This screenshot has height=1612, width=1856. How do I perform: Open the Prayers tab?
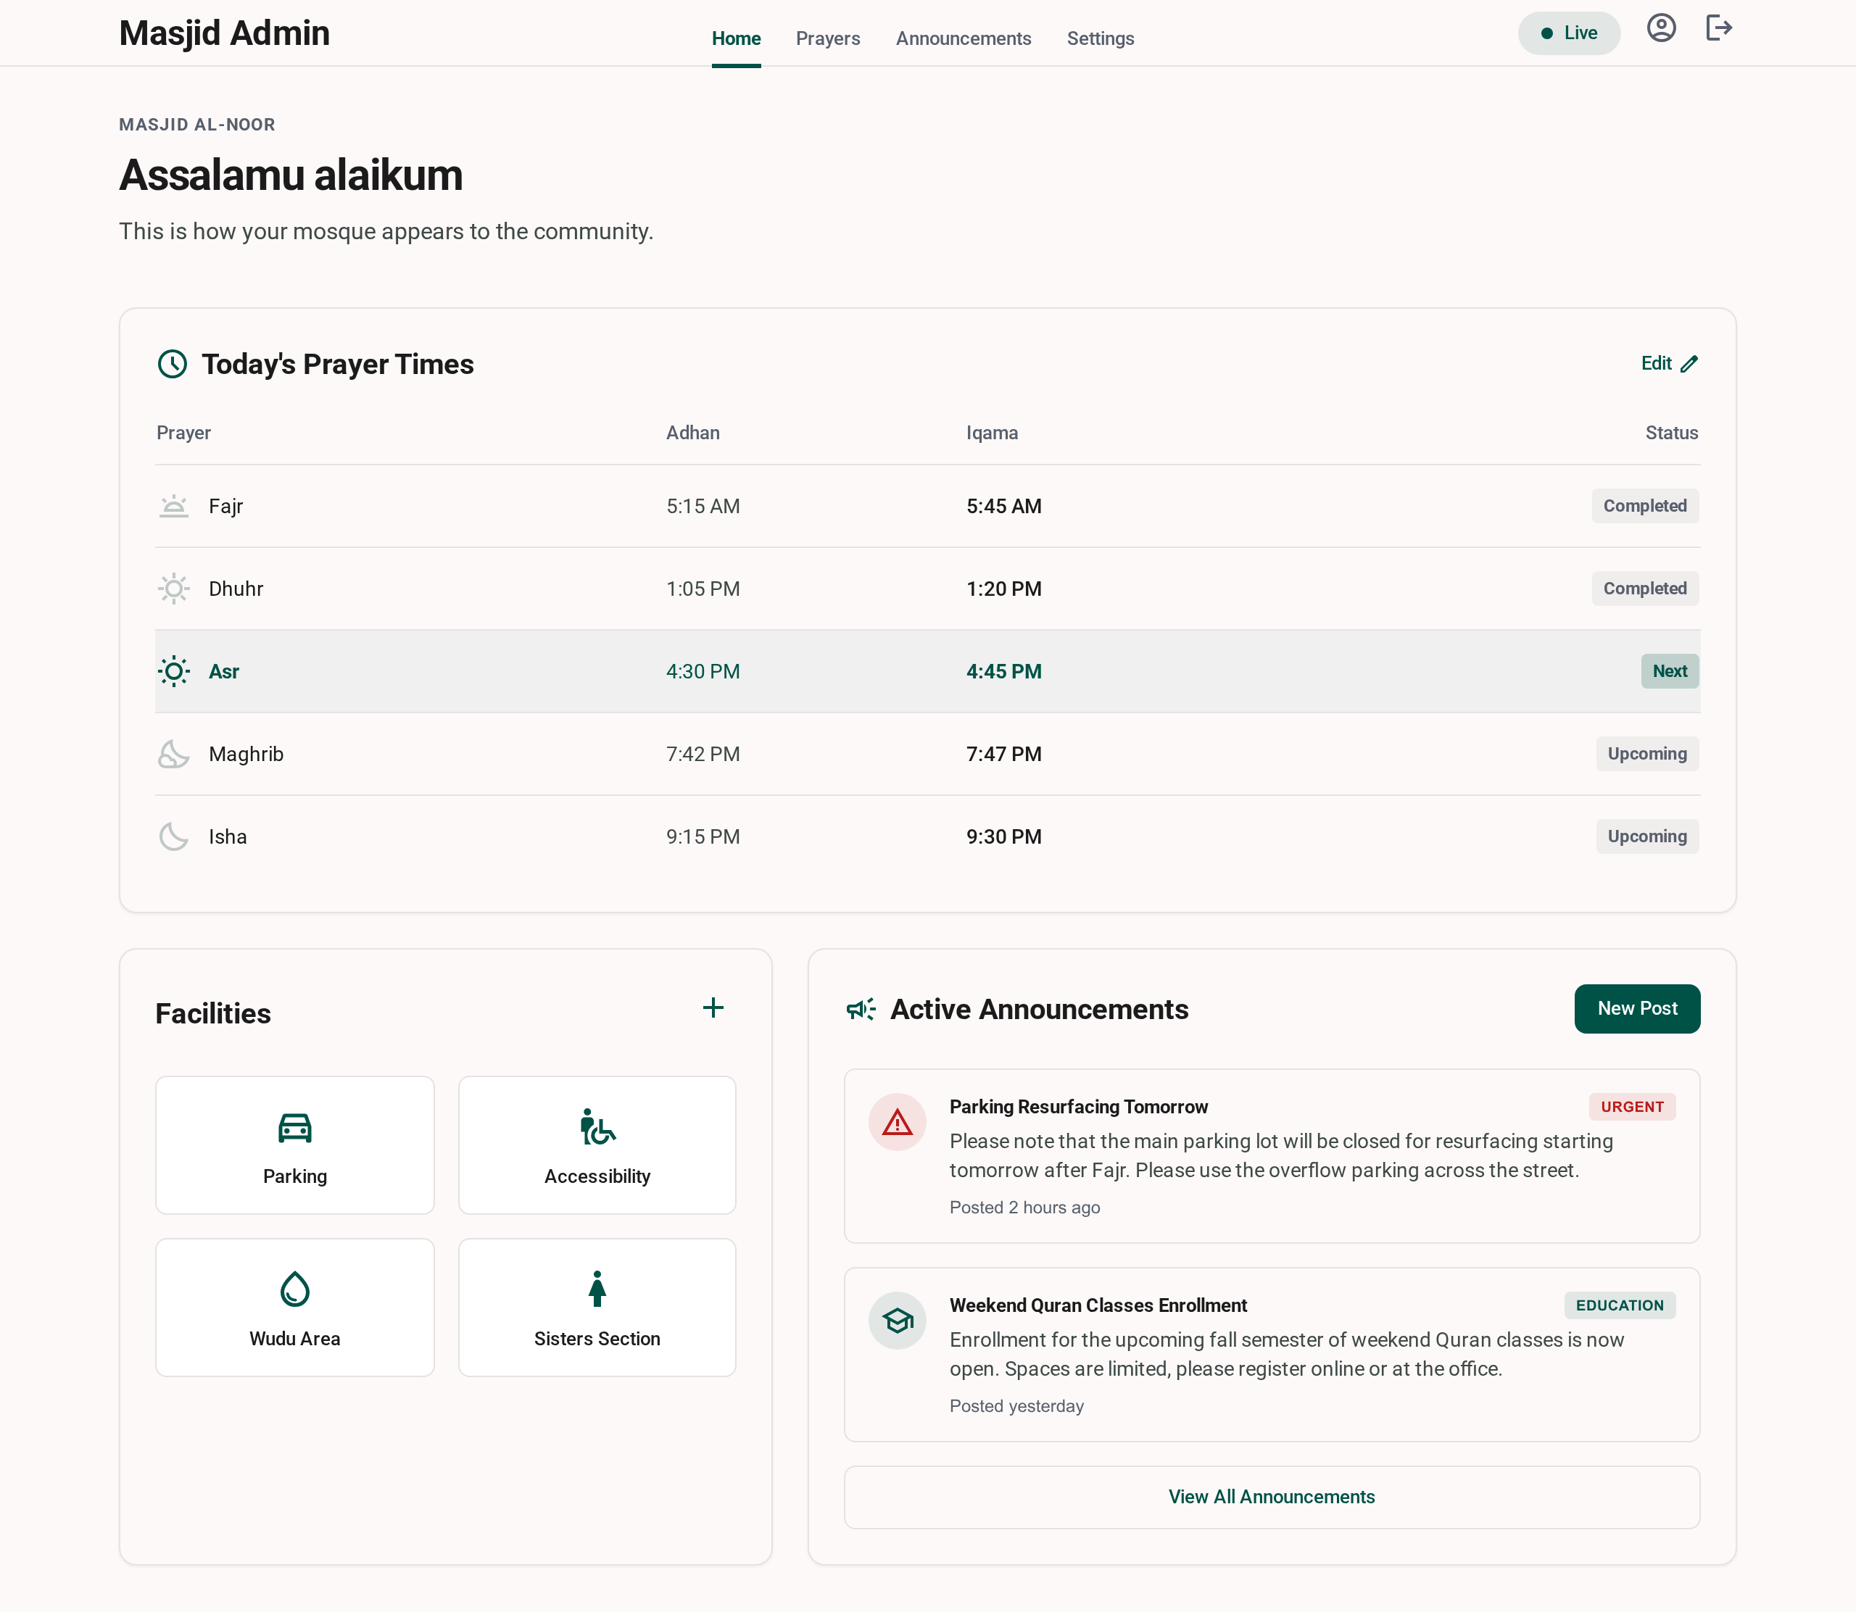coord(828,38)
